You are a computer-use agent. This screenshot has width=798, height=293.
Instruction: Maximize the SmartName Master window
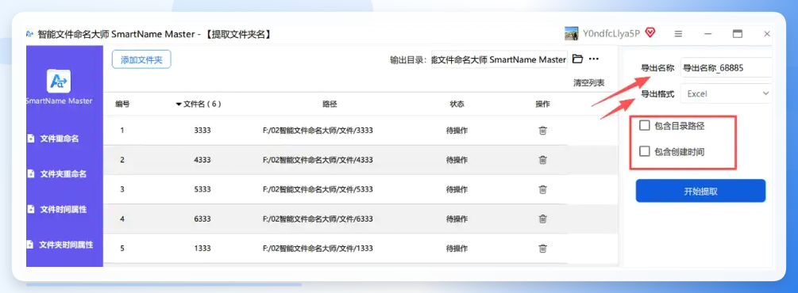(x=737, y=34)
